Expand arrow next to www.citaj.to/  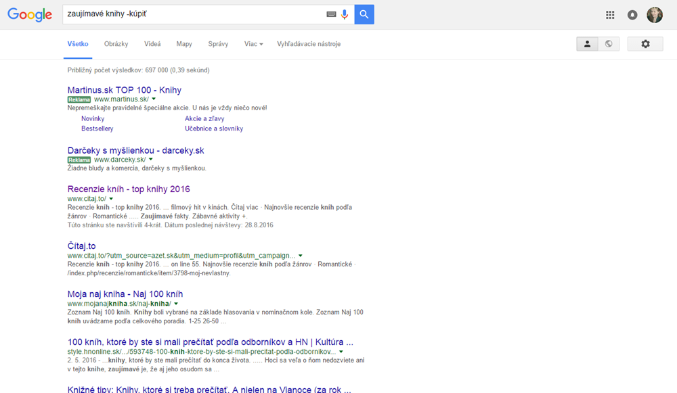(111, 199)
